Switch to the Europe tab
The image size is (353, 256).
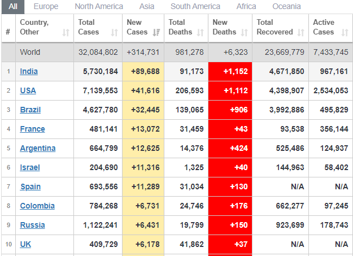45,6
